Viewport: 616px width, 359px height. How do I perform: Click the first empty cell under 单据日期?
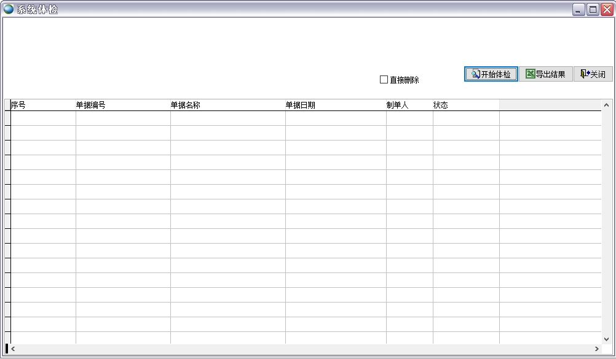335,118
